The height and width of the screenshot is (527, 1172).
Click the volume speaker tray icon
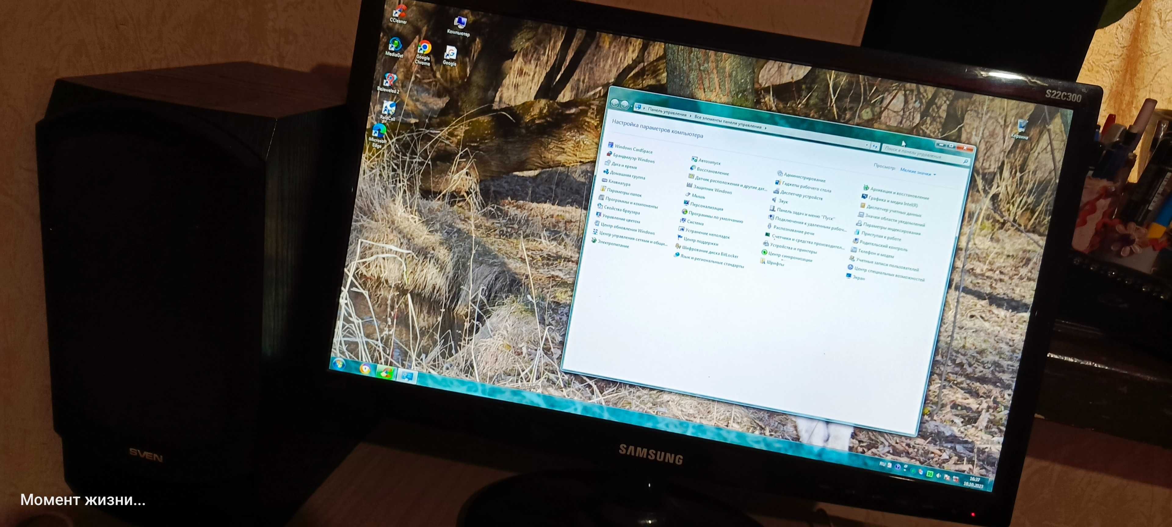click(938, 475)
